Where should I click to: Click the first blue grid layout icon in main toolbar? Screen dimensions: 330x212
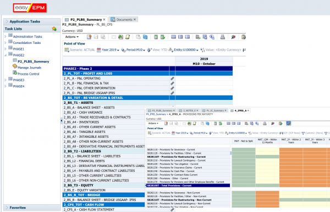pos(173,37)
